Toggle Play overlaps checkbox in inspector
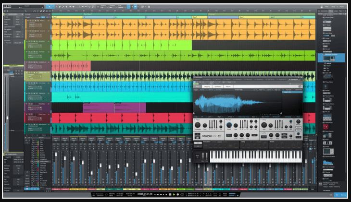This screenshot has height=202, width=351. coord(22,29)
